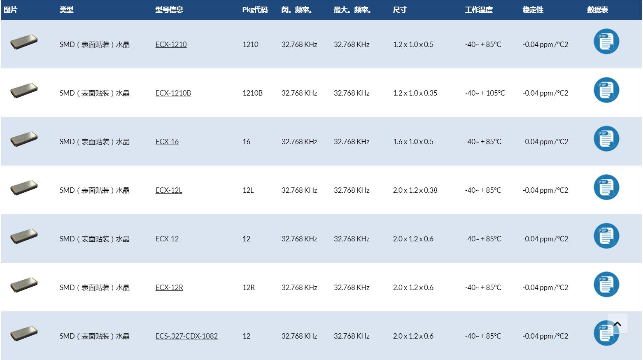
Task: Open the ECX-12 model link
Action: point(167,239)
